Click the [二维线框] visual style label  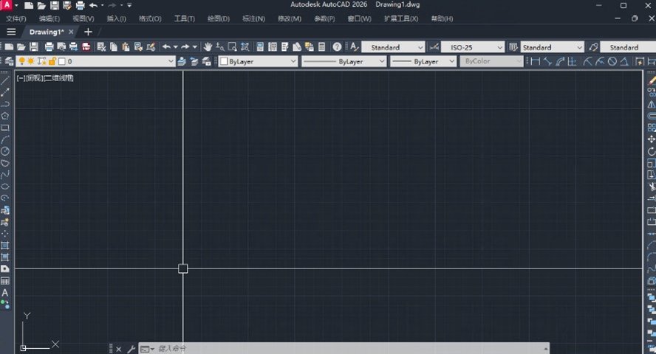pos(59,78)
